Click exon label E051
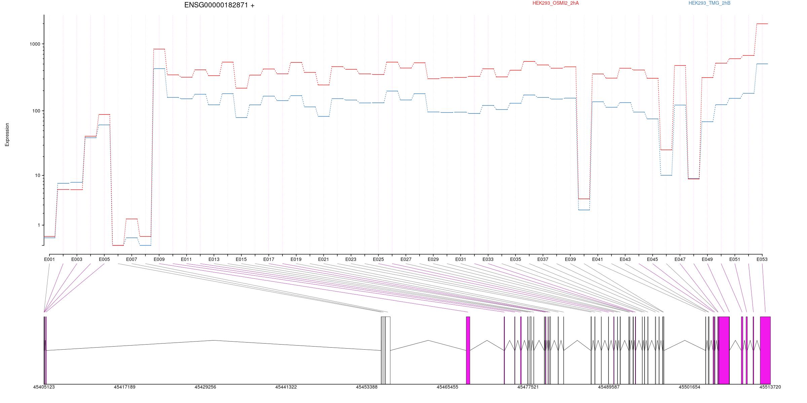The height and width of the screenshot is (403, 807). (x=735, y=259)
